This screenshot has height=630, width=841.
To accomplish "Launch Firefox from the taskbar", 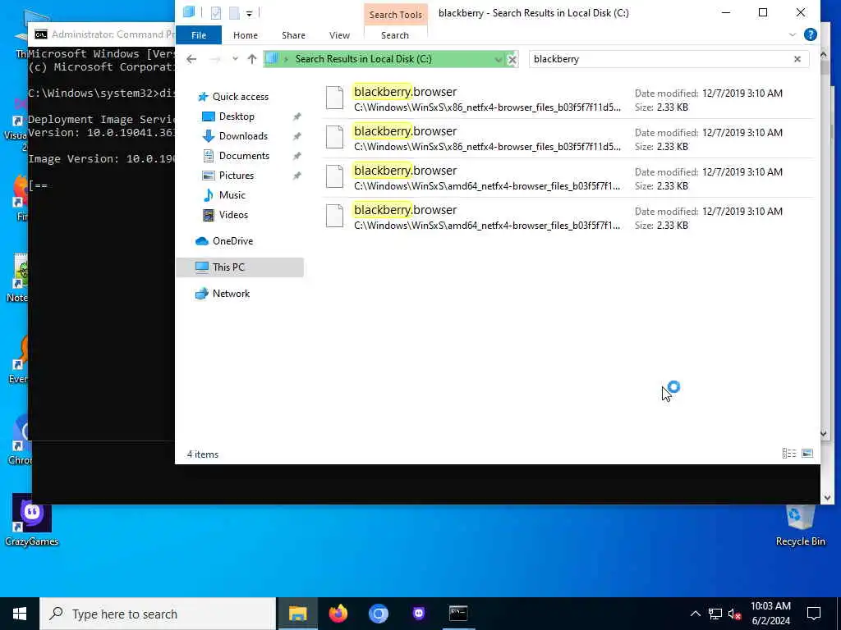I will (338, 614).
